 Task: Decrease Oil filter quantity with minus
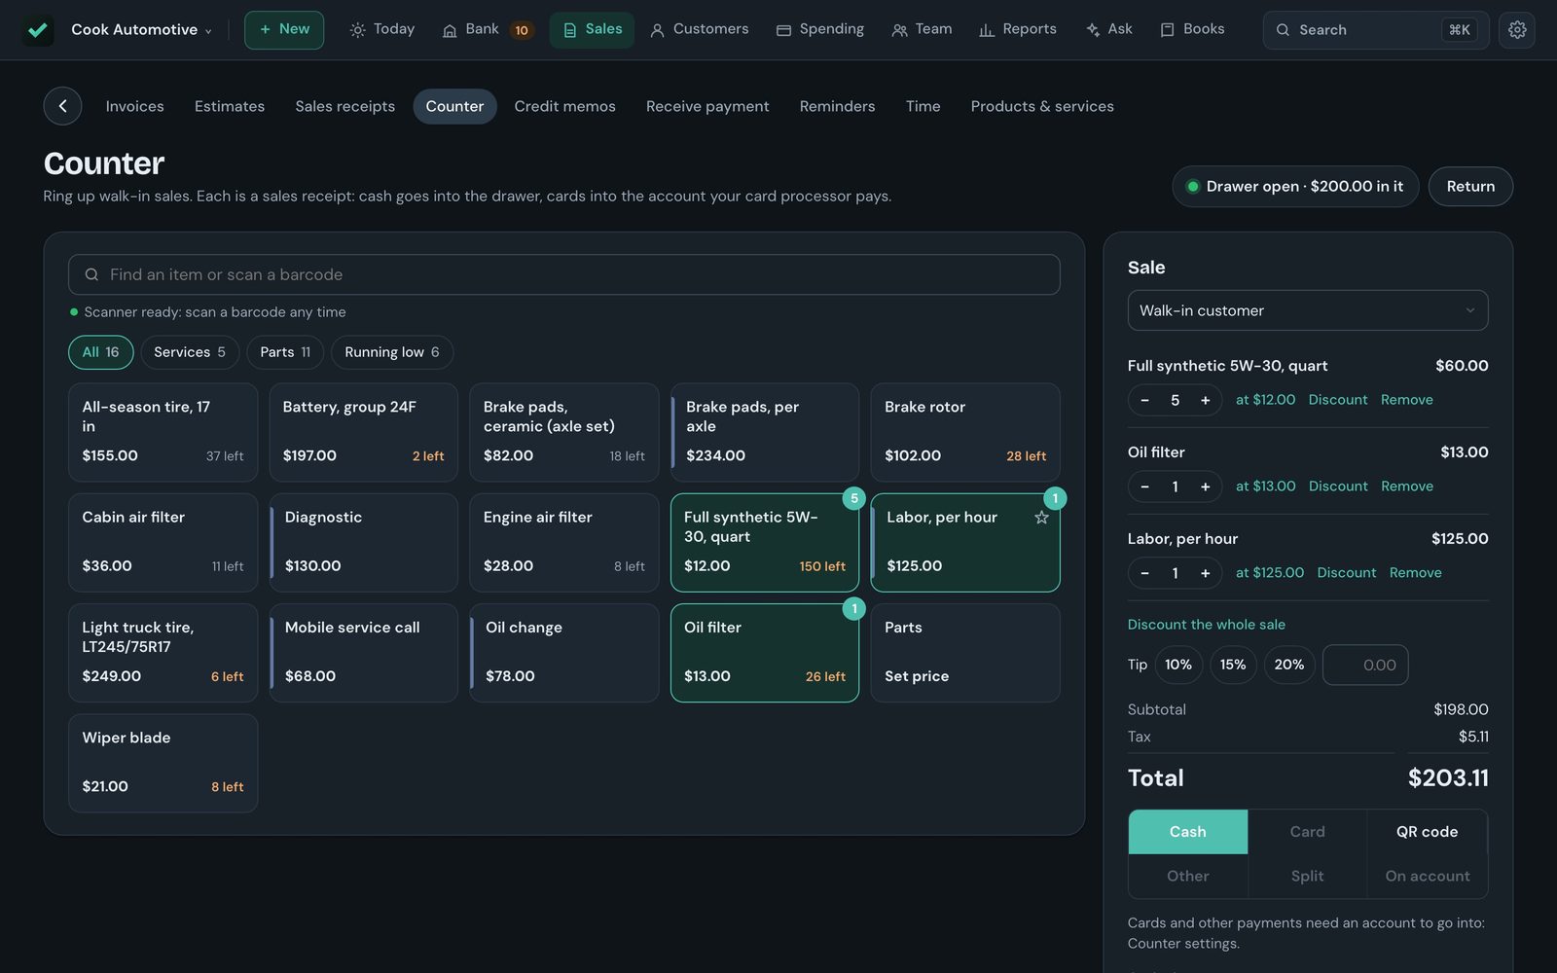coord(1144,486)
